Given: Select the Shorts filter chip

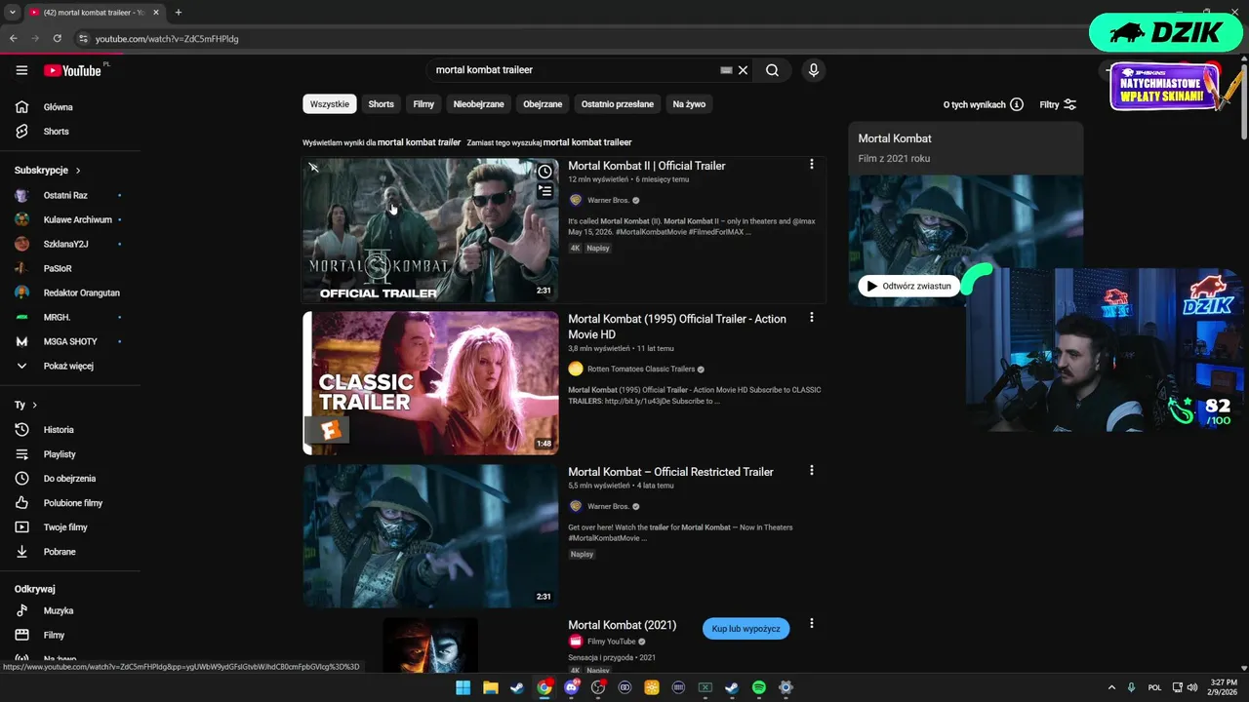Looking at the screenshot, I should coord(381,104).
